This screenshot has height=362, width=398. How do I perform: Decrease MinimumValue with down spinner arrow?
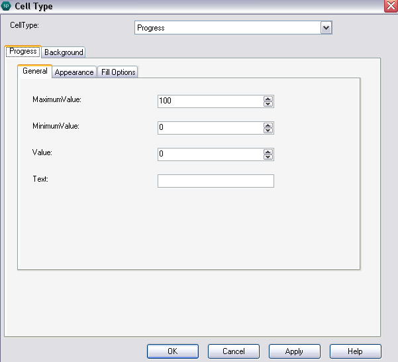[268, 131]
